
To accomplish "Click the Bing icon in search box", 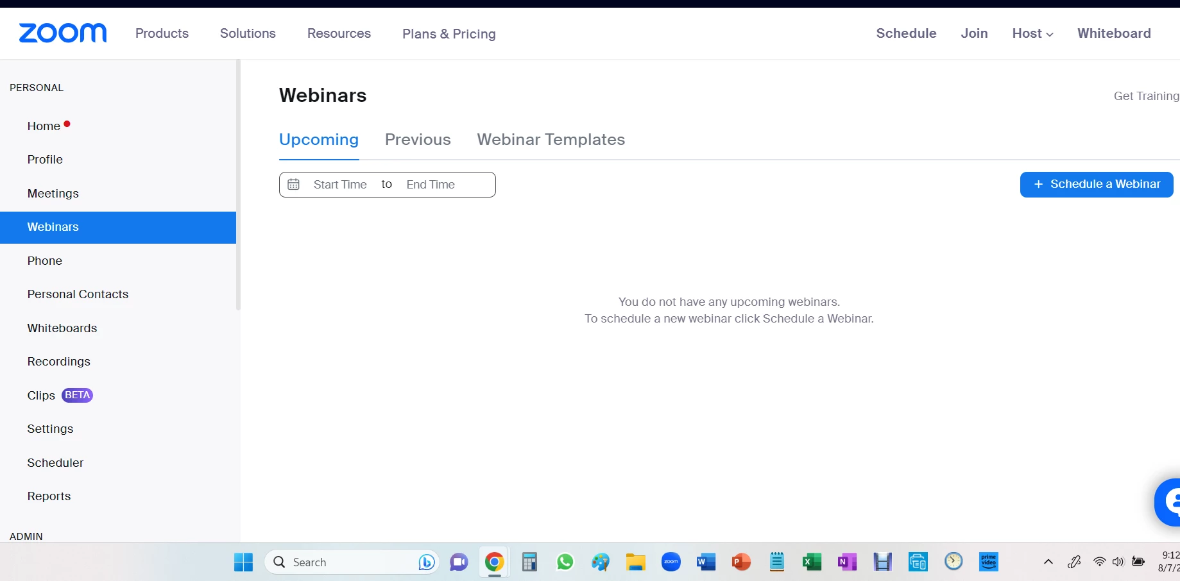I will 427,562.
